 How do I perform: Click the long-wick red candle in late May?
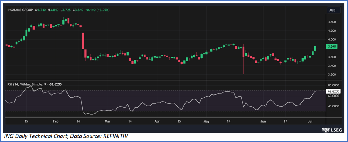pyautogui.click(x=243, y=58)
